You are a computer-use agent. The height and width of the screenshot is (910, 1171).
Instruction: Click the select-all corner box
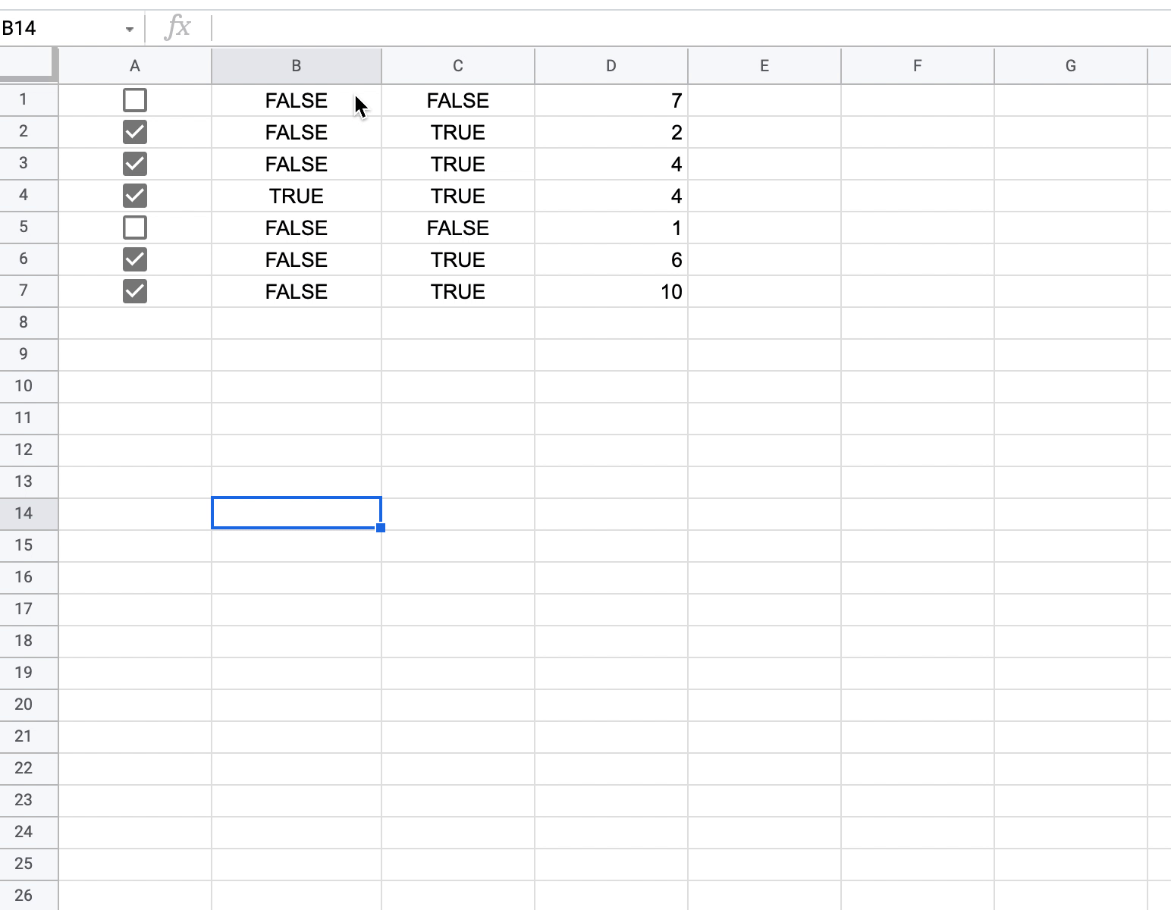click(29, 65)
